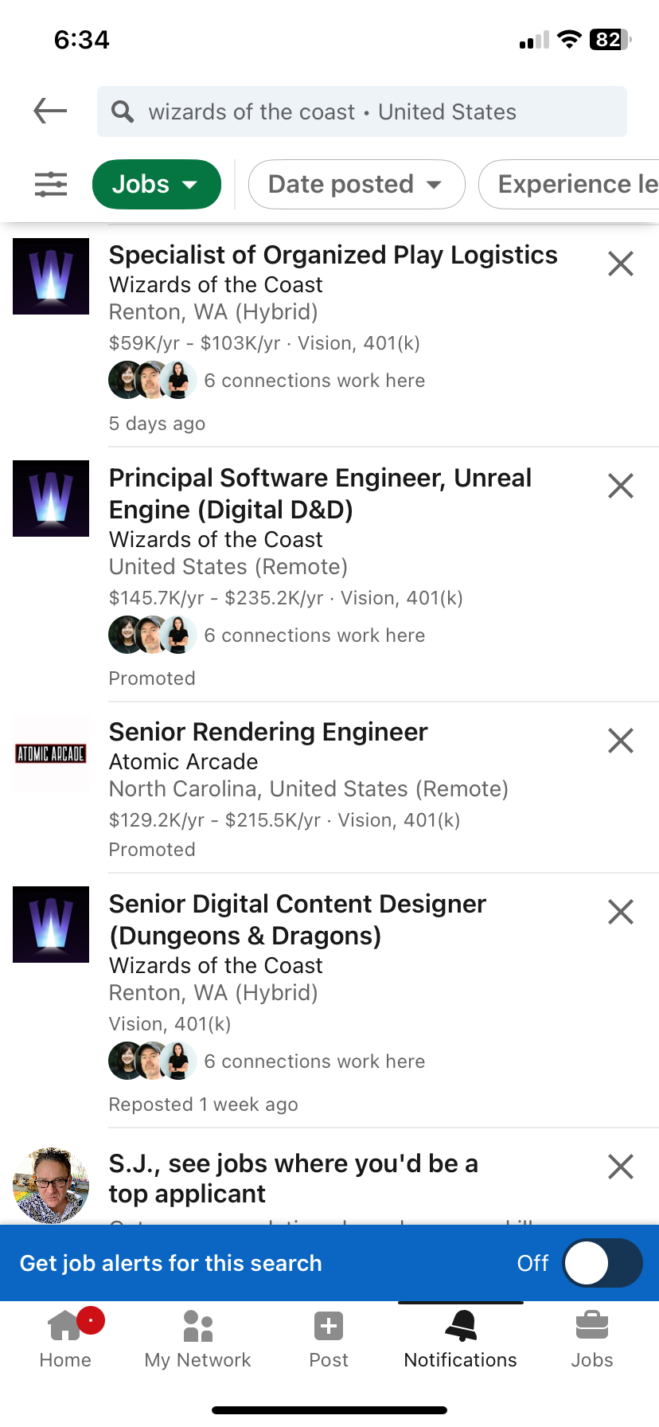Open Principal Software Engineer, Unreal Engine job
Image resolution: width=659 pixels, height=1427 pixels.
coord(320,493)
